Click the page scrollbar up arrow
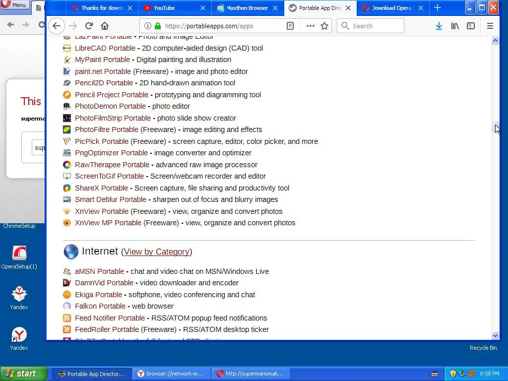The image size is (508, 381). tap(495, 41)
